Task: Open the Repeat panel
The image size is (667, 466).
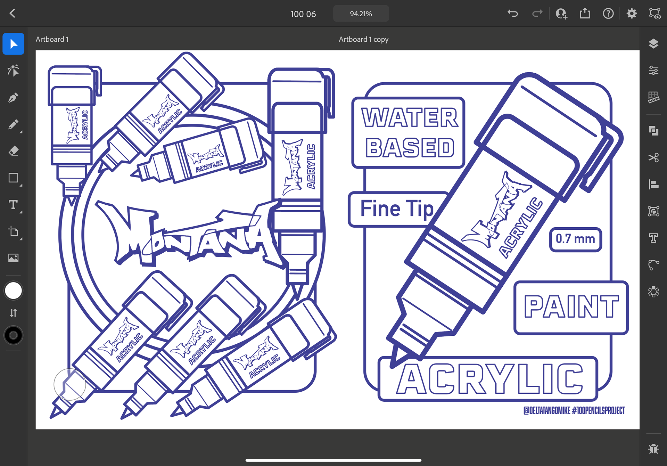Action: 653,292
